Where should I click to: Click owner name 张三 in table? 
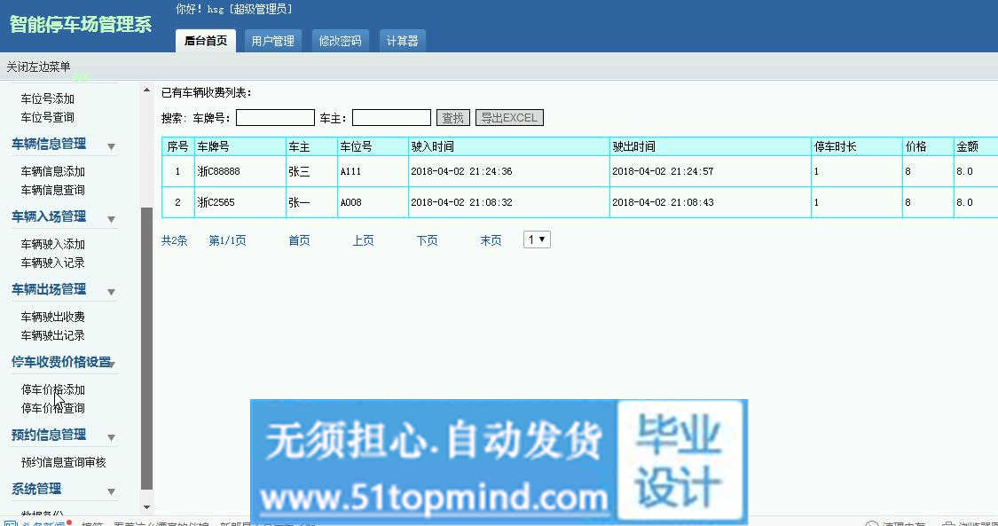coord(299,171)
